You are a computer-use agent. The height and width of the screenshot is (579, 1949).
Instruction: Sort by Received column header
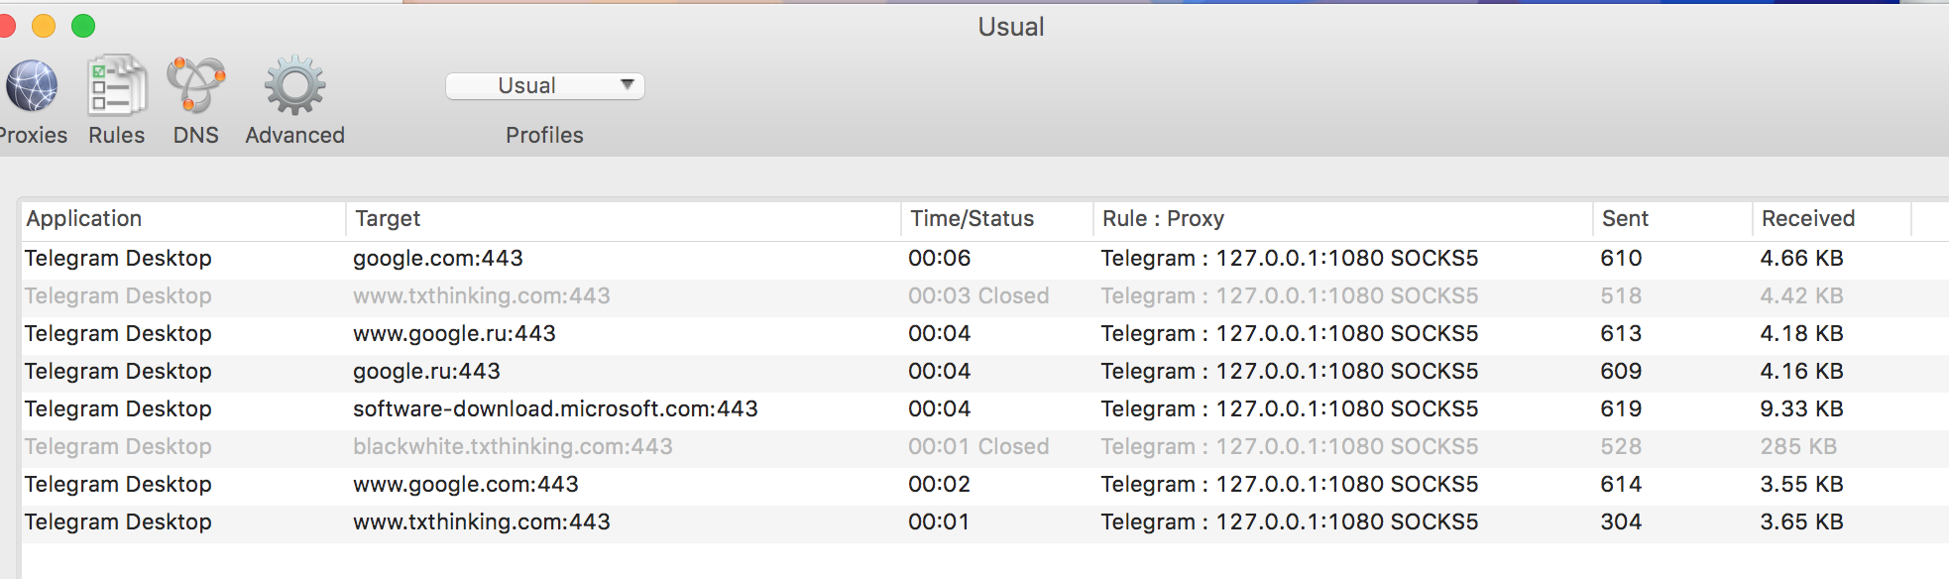pyautogui.click(x=1831, y=219)
